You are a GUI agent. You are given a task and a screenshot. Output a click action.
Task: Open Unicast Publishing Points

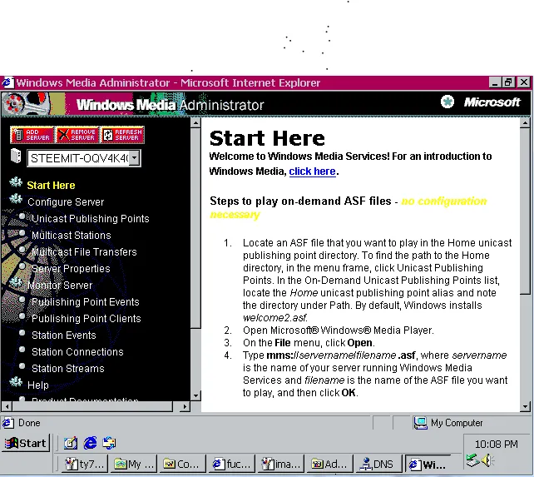91,219
